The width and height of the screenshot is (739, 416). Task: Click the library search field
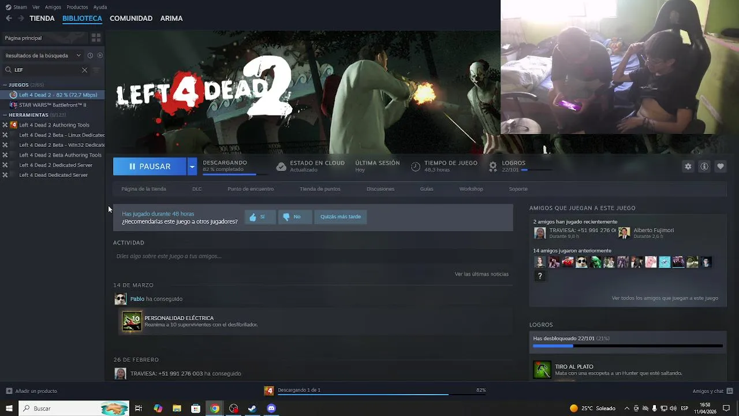click(x=46, y=70)
